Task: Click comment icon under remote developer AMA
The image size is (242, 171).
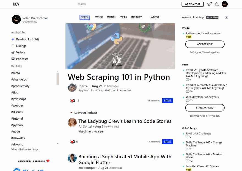Action: (187, 92)
